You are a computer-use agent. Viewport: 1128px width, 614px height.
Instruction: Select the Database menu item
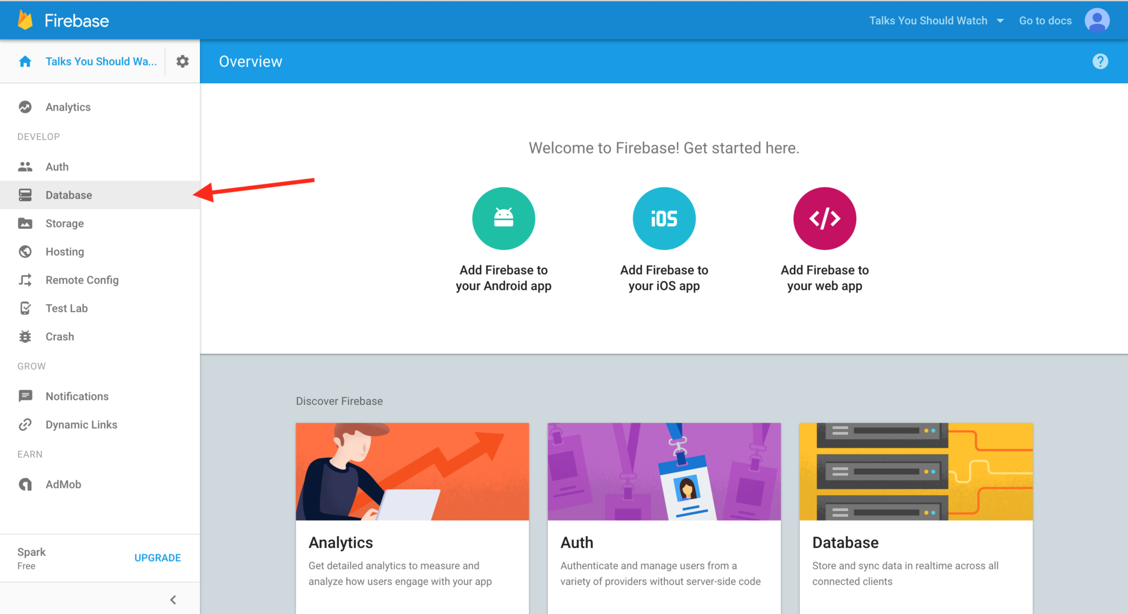tap(68, 195)
